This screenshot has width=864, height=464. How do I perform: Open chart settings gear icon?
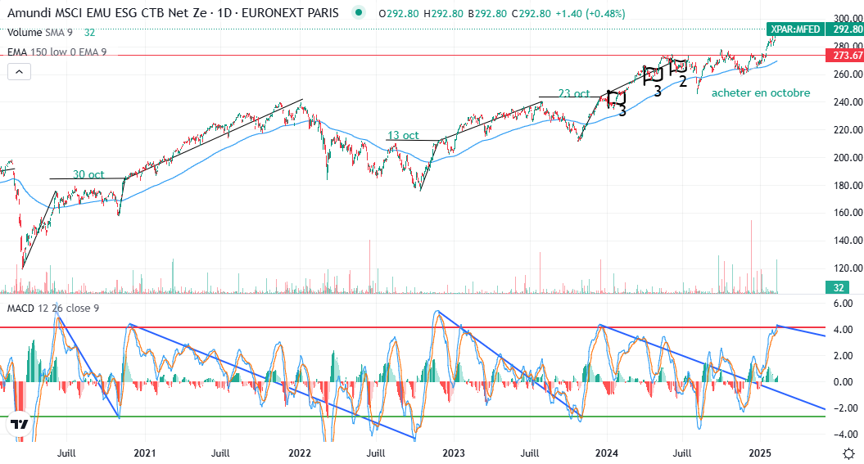849,453
